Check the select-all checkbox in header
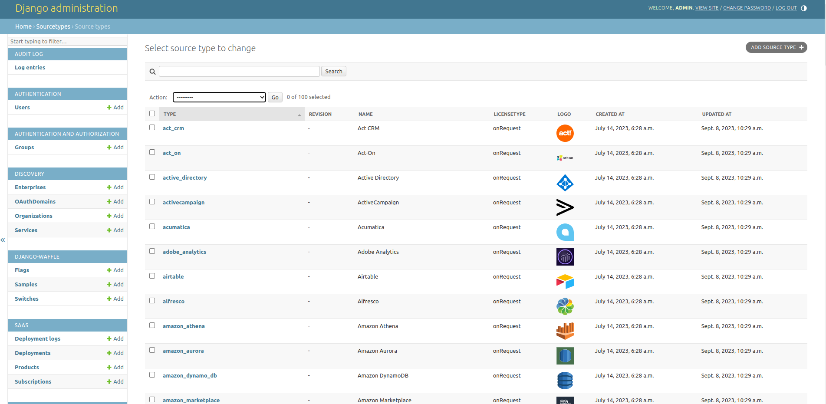Image resolution: width=826 pixels, height=404 pixels. (x=152, y=114)
